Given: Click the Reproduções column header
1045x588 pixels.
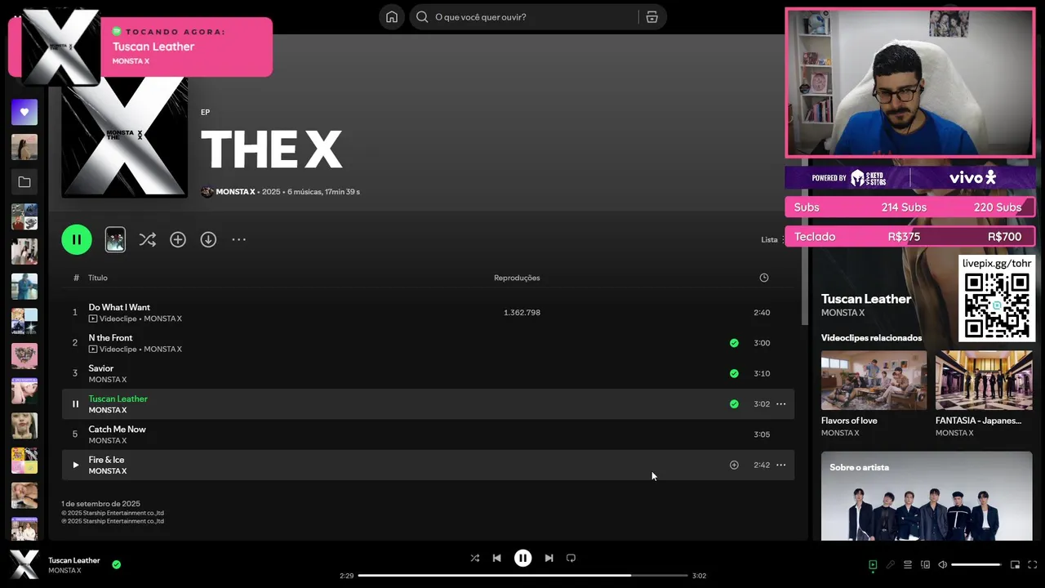Looking at the screenshot, I should [517, 278].
